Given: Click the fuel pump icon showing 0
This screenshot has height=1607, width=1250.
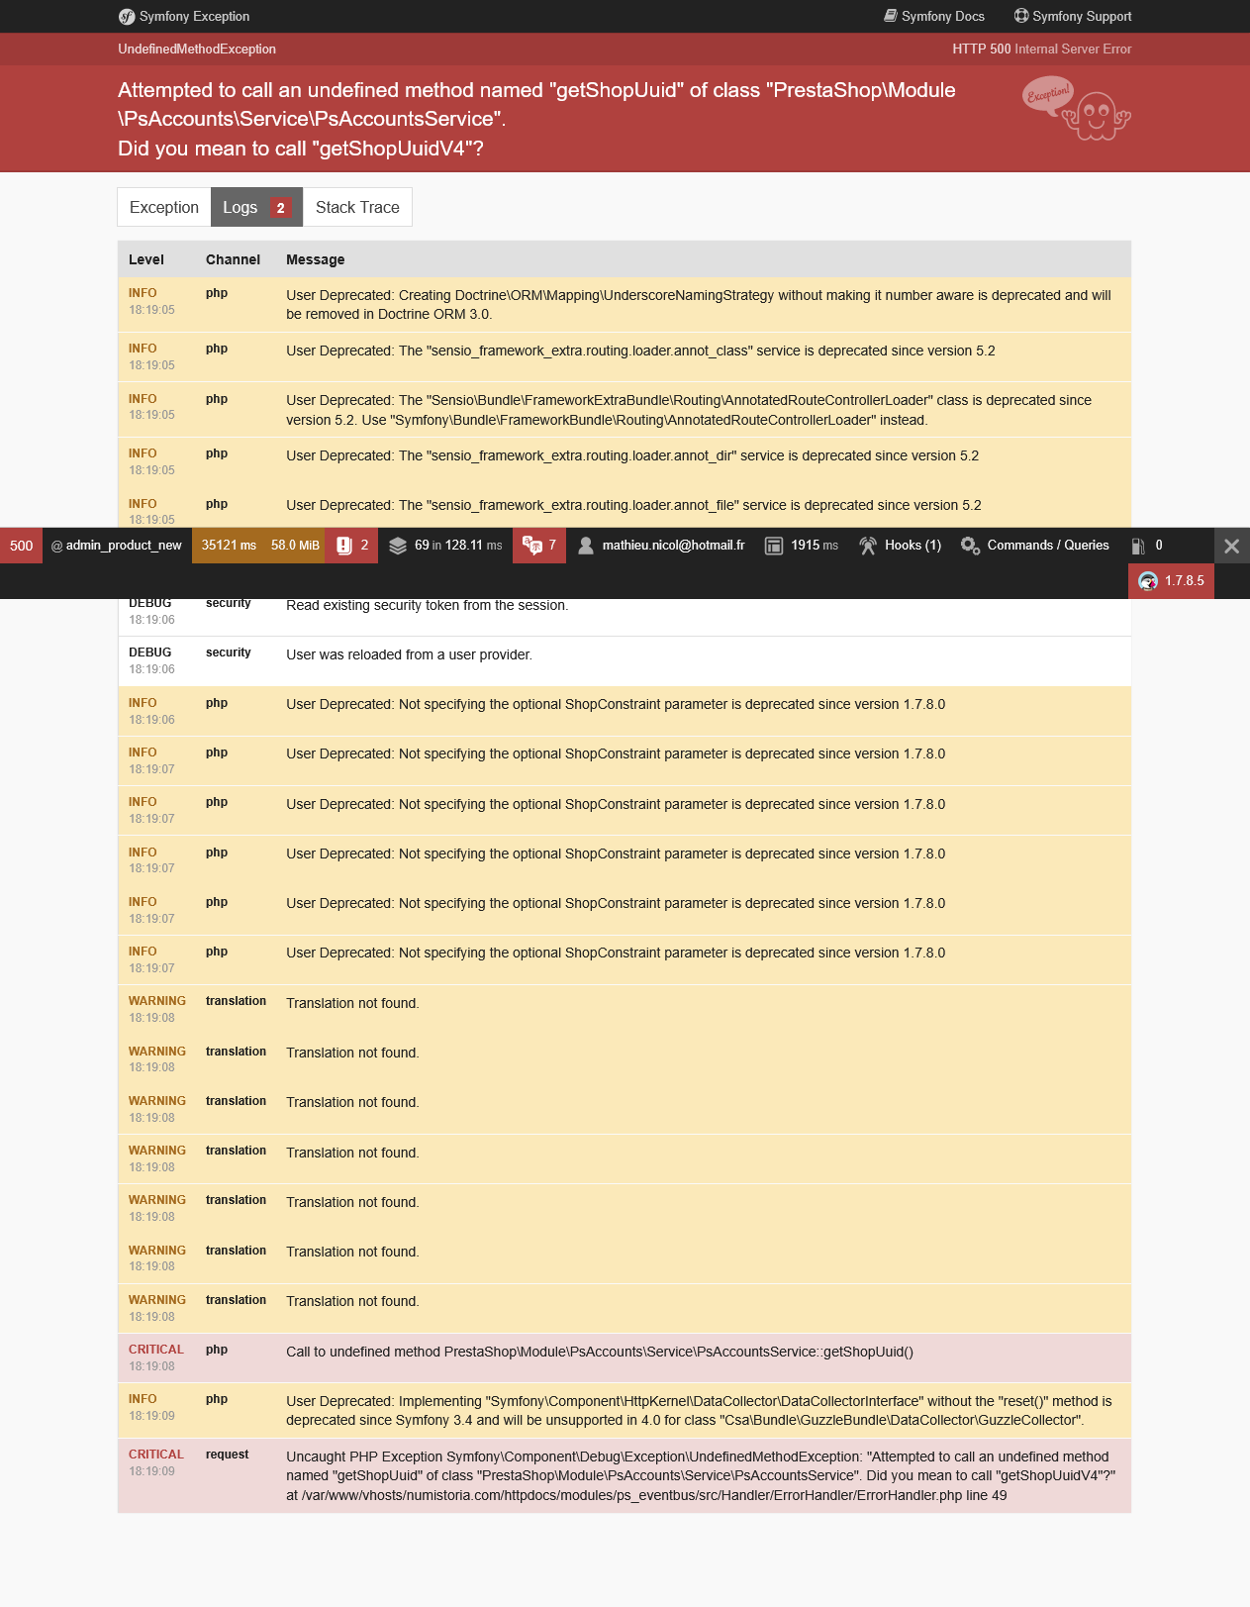Looking at the screenshot, I should (x=1138, y=546).
